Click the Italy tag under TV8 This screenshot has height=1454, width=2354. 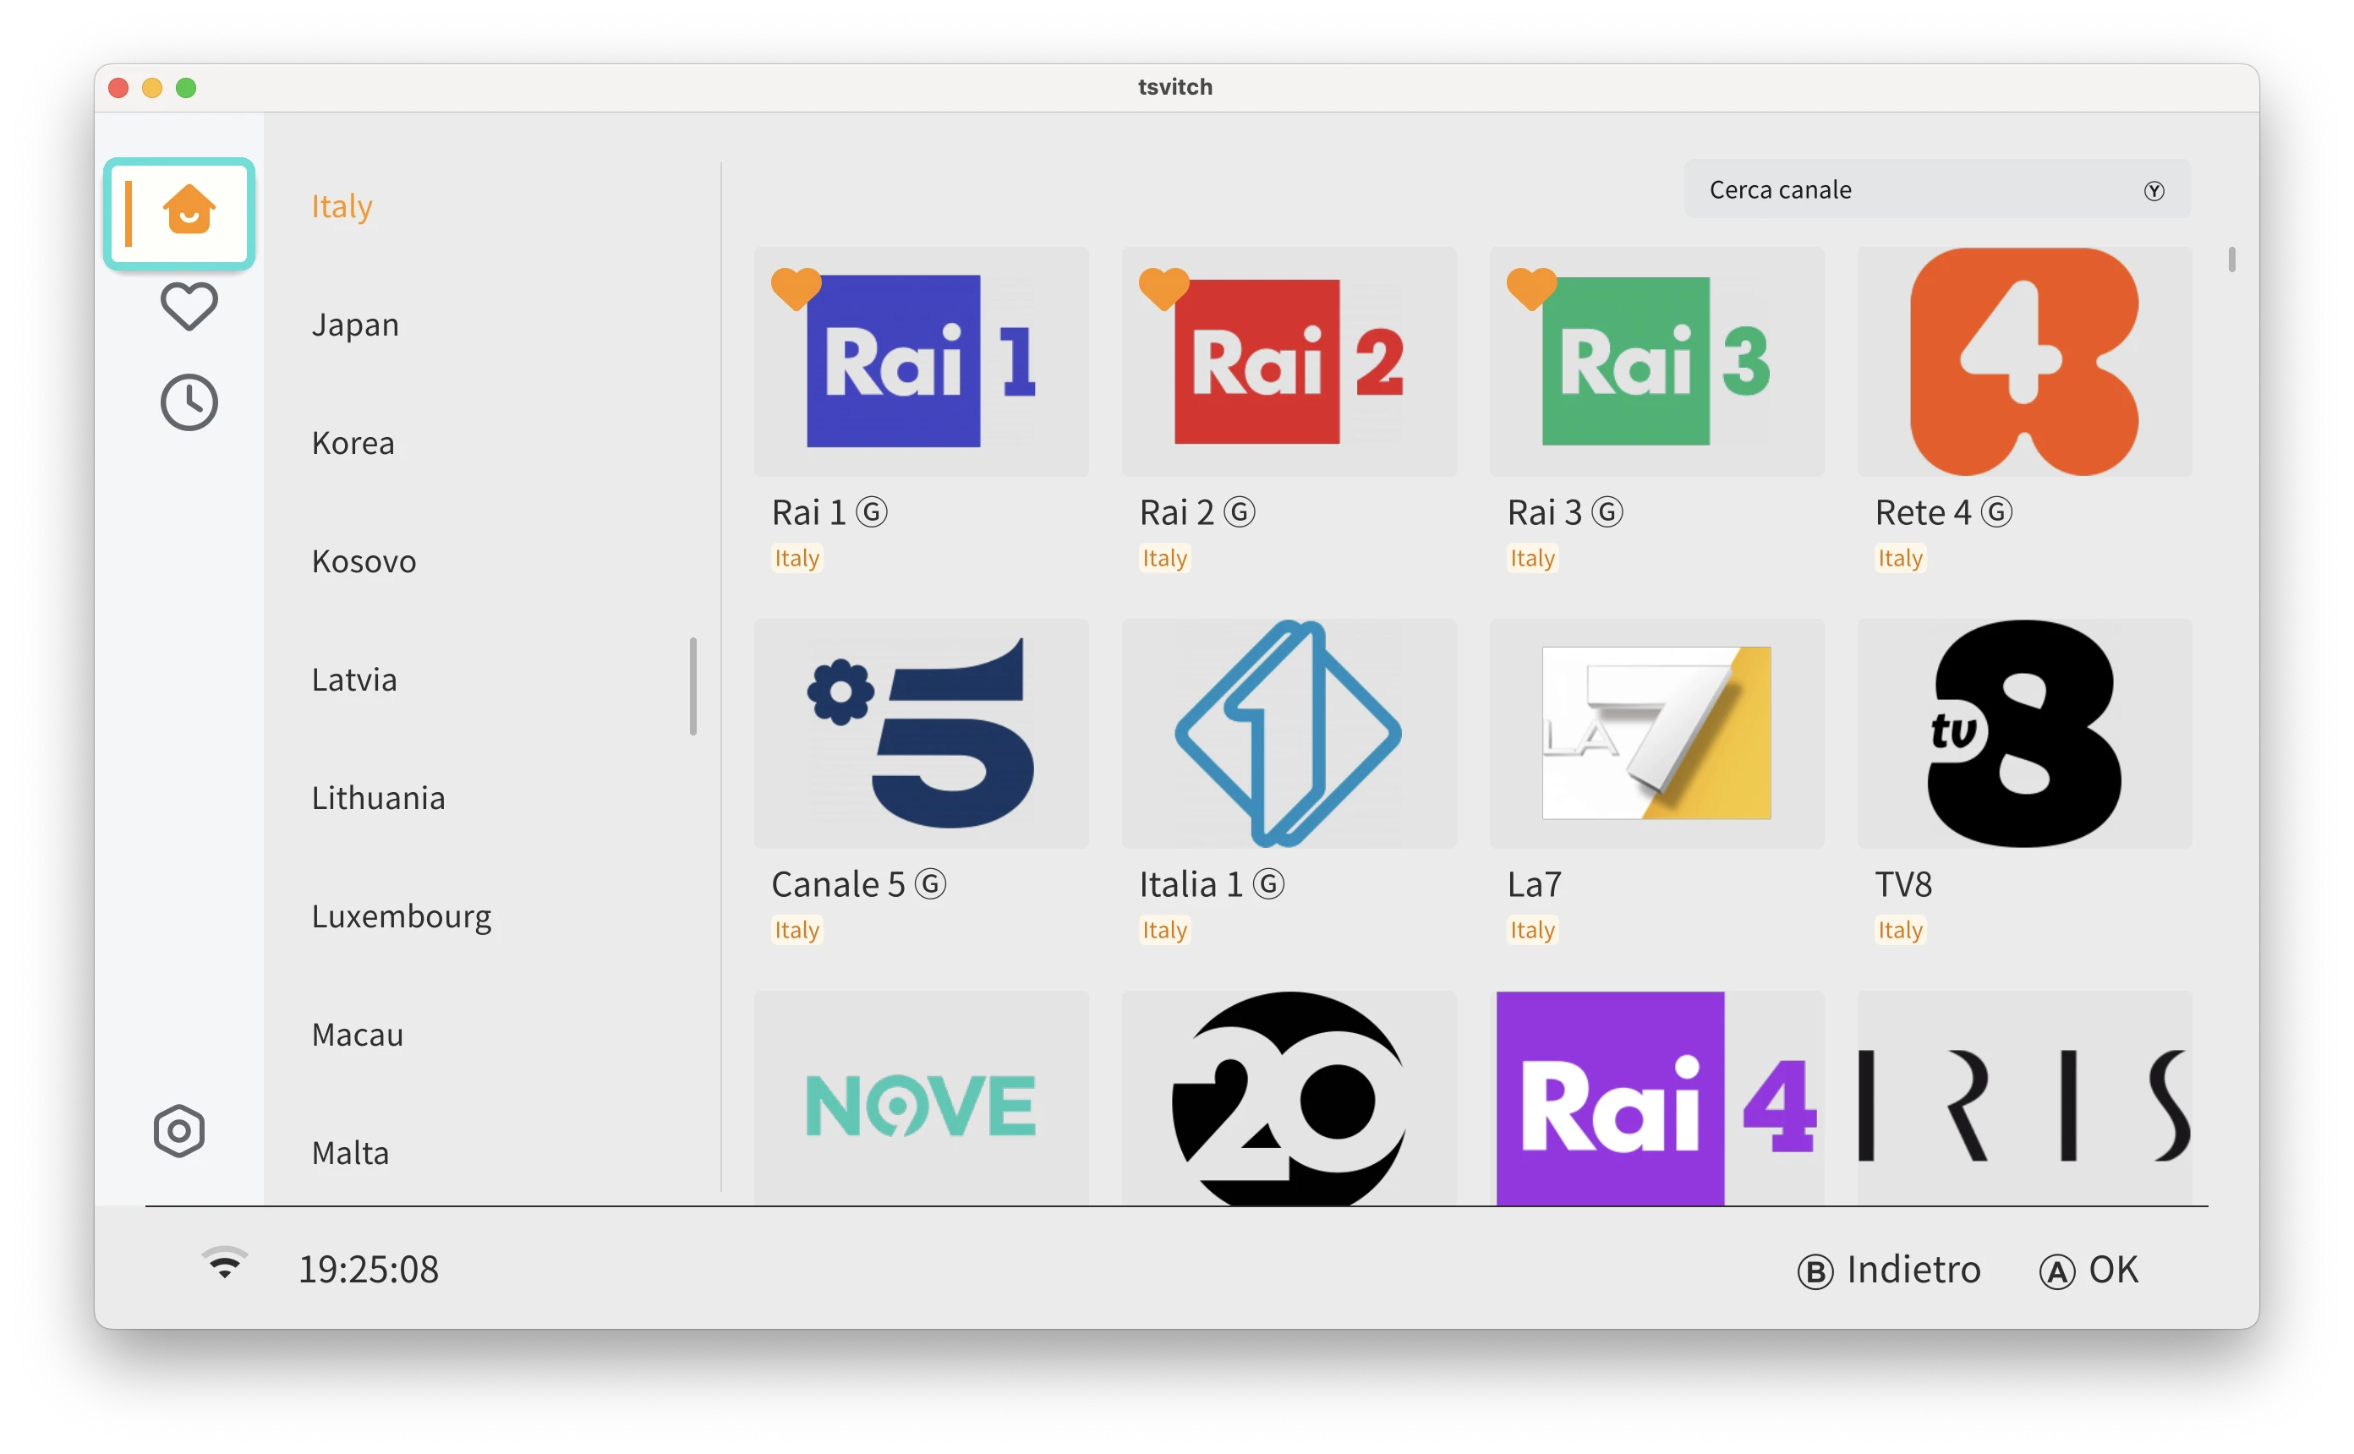(1899, 929)
